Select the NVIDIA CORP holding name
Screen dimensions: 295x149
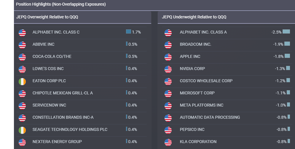[192, 69]
